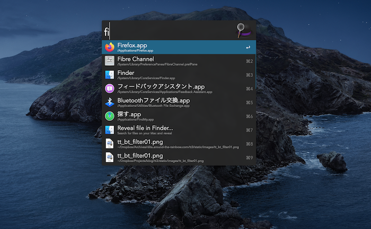Click the ⌘7 shortcut hint
Viewport: 371px width, 229px height.
[250, 130]
